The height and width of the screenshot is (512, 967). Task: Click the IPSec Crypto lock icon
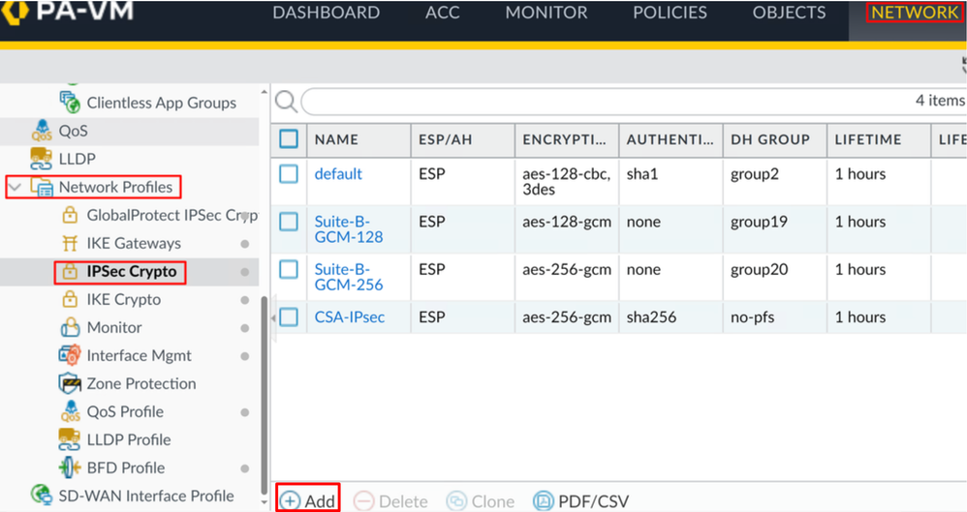point(70,272)
